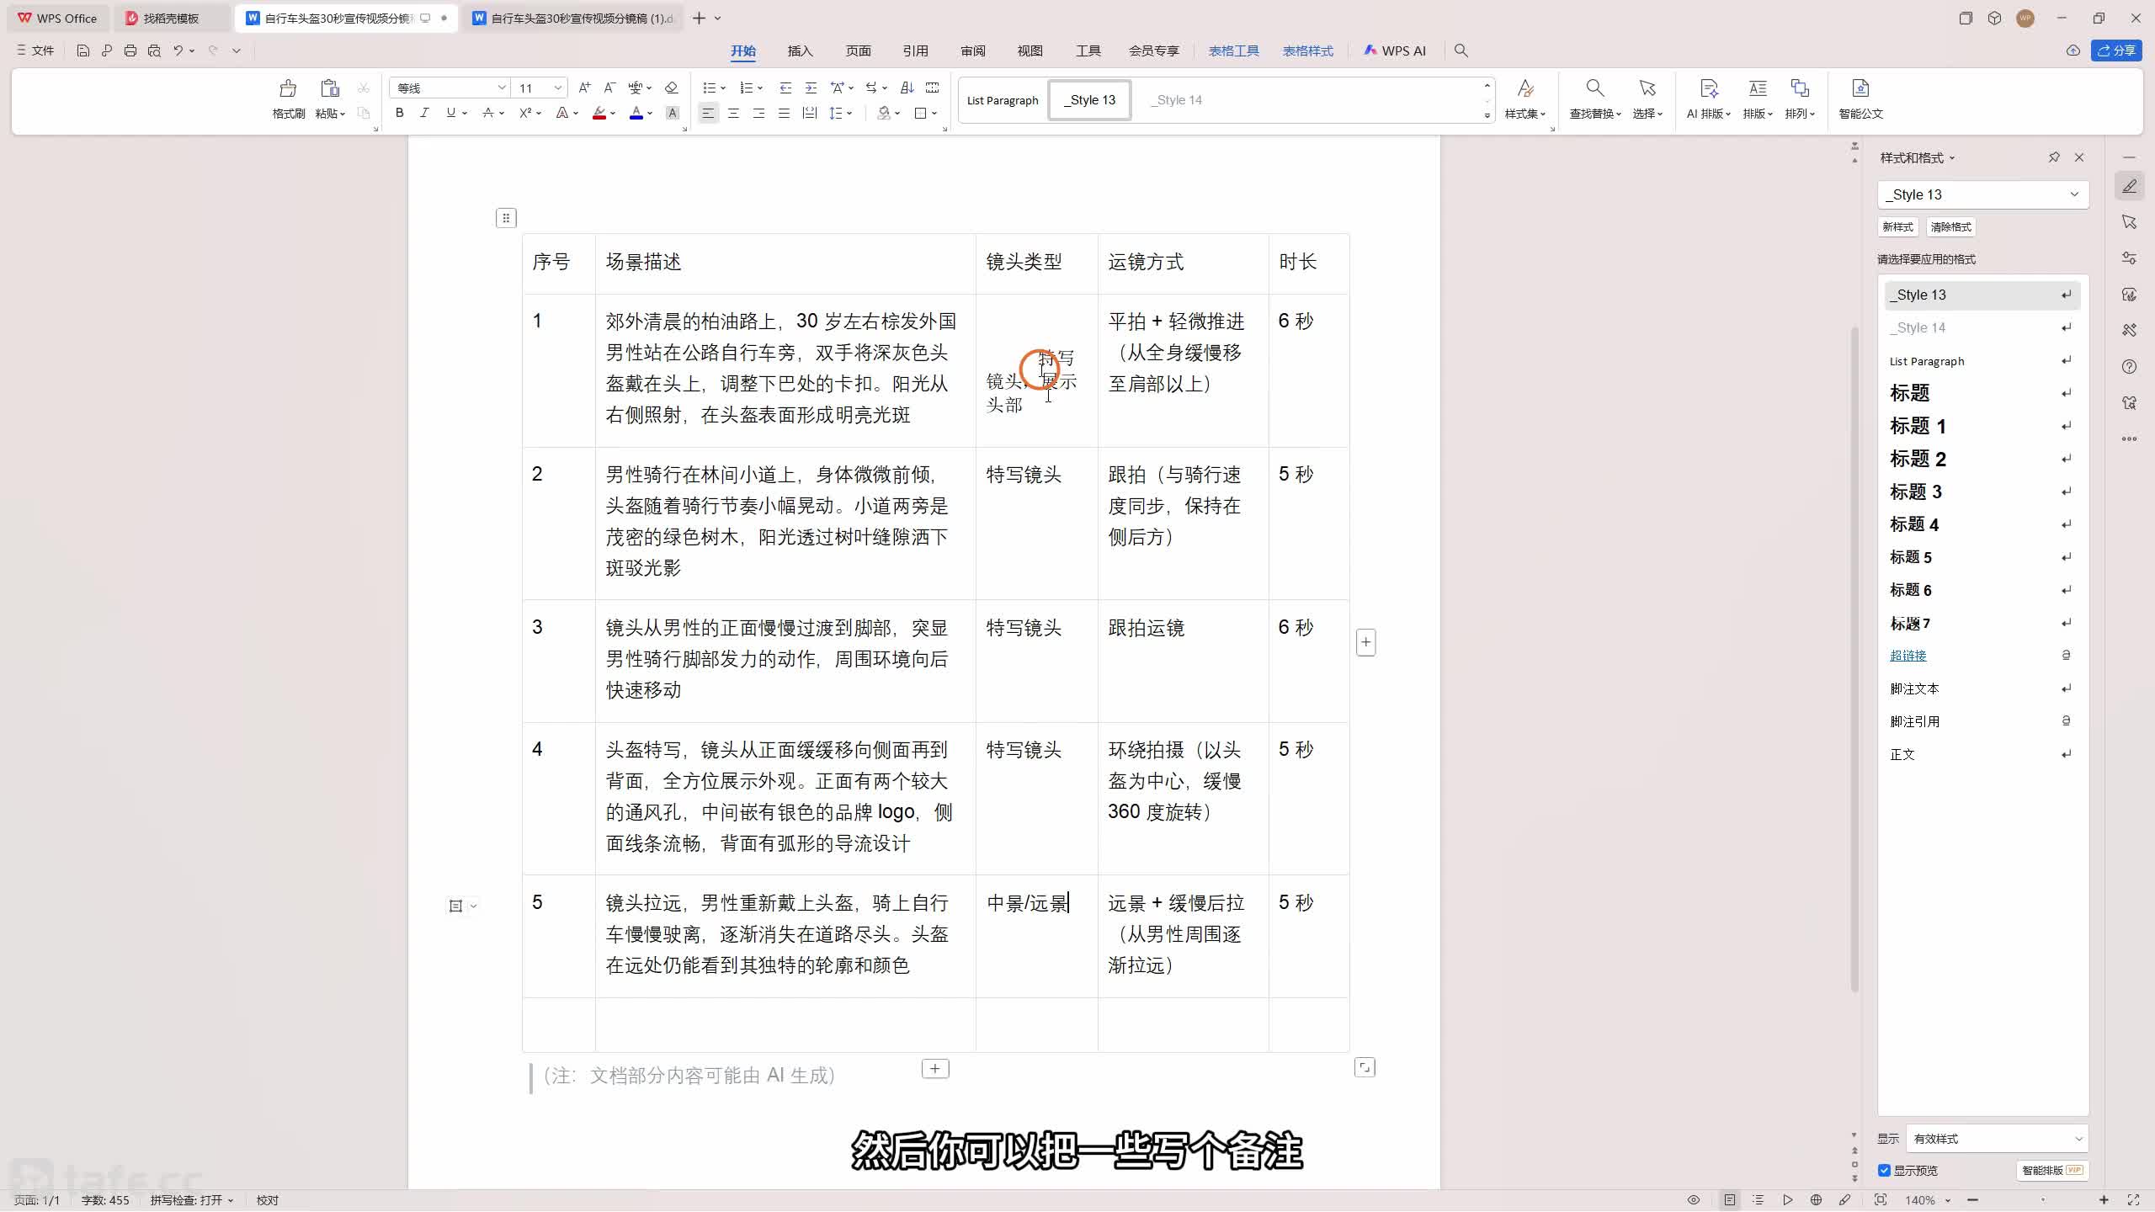Open the 插入 ribbon tab

pyautogui.click(x=800, y=50)
